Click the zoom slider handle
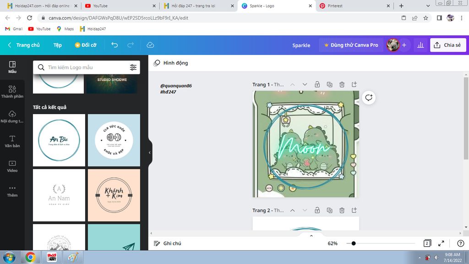This screenshot has height=264, width=469. tap(354, 243)
